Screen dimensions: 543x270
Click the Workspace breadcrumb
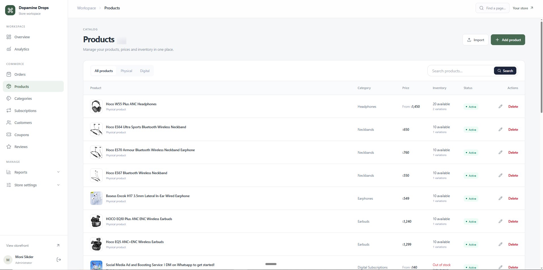click(86, 8)
